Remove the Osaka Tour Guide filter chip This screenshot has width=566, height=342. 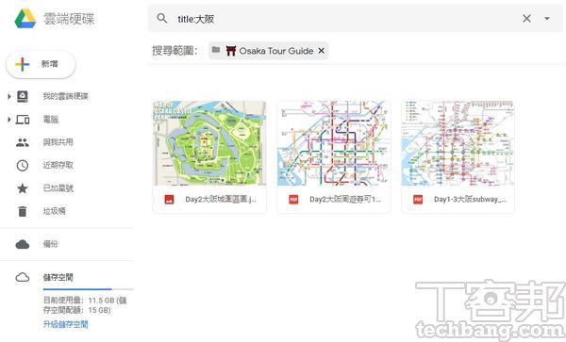(322, 51)
